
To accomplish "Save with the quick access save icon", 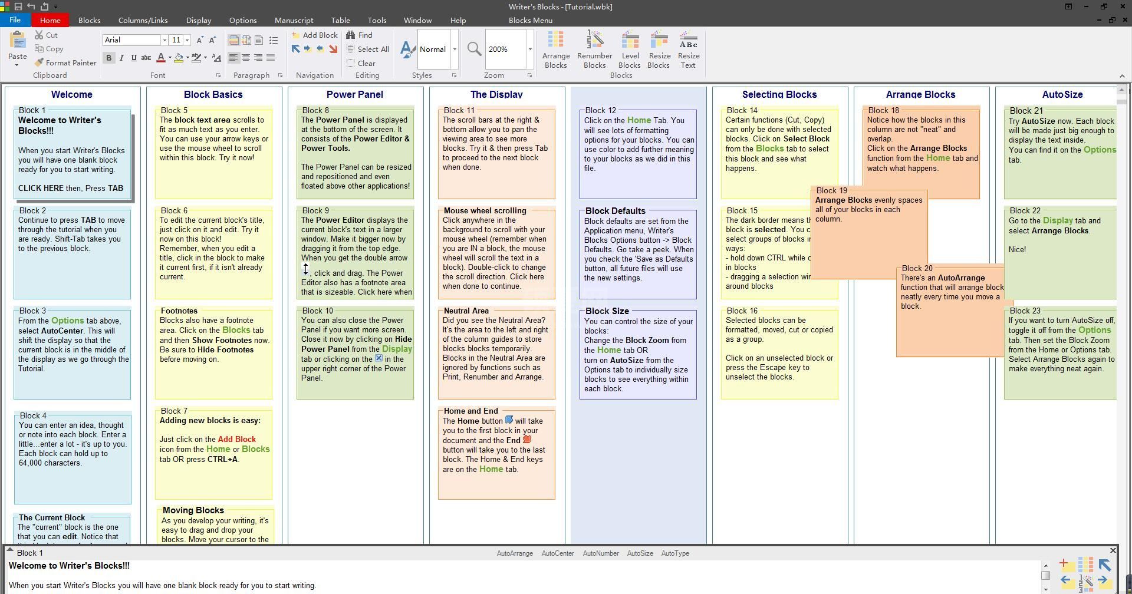I will coord(18,6).
